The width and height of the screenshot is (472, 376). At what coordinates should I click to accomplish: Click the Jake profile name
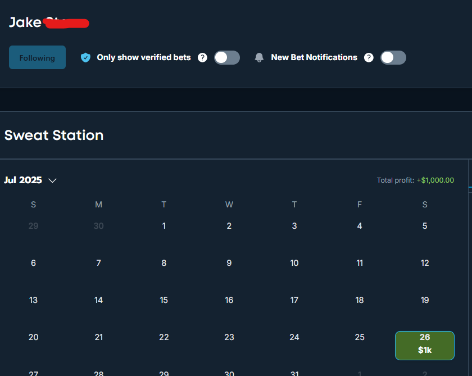pos(25,22)
